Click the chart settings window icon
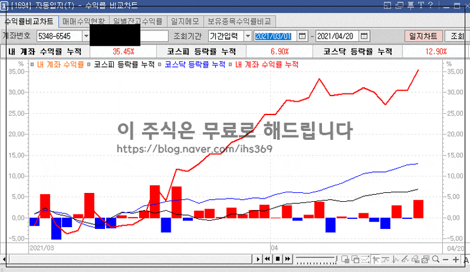This screenshot has height=272, width=470. [x=425, y=259]
